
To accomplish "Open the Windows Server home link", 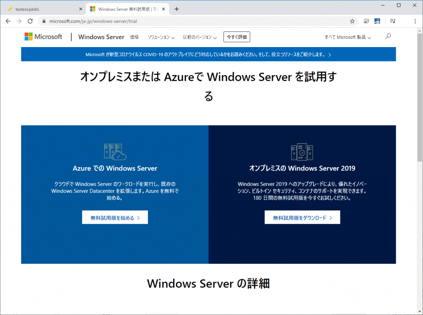I will click(x=101, y=37).
